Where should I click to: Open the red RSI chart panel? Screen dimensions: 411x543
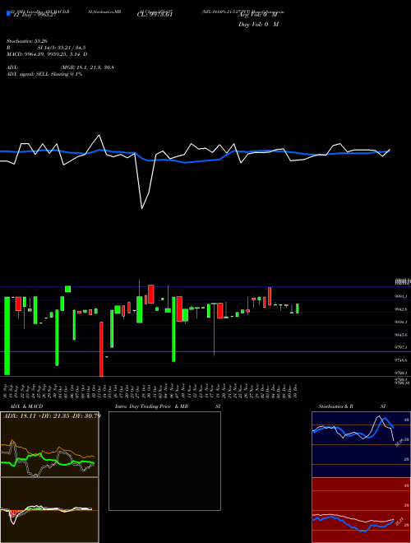tap(361, 510)
